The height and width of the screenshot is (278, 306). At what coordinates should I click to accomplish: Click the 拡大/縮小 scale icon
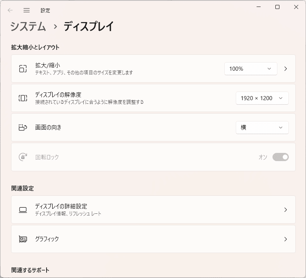[x=23, y=69]
